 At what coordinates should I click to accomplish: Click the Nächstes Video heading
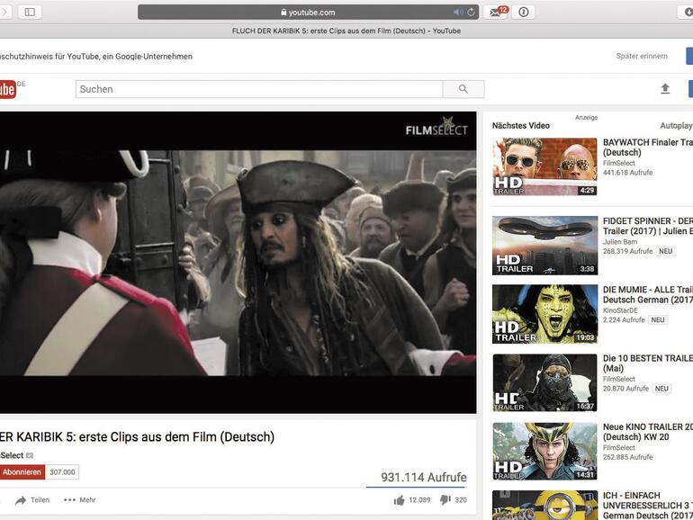coord(520,125)
